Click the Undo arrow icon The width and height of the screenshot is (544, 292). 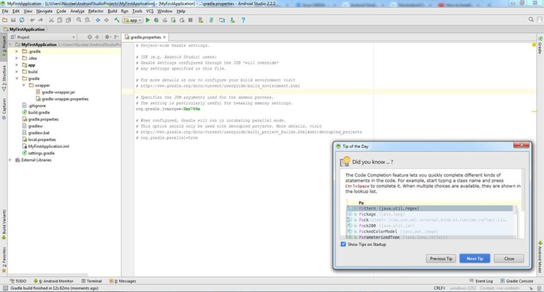click(x=32, y=20)
